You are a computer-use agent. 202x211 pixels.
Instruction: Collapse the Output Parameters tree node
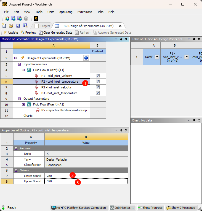tap(20, 99)
